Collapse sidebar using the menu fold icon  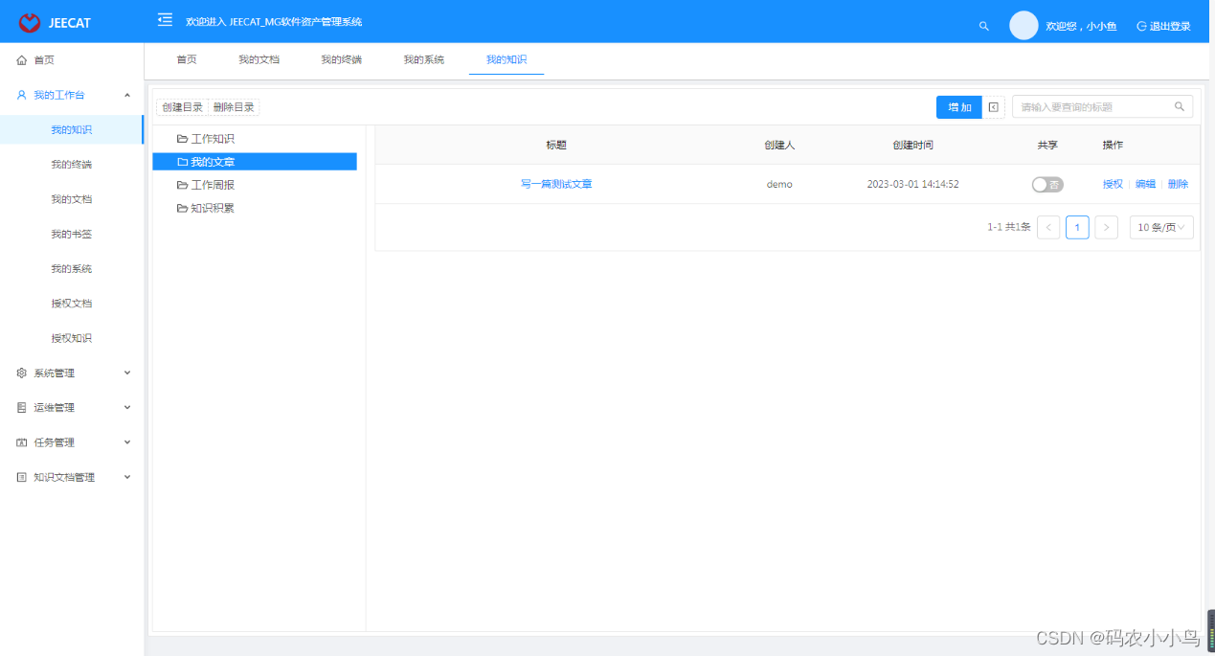point(165,20)
